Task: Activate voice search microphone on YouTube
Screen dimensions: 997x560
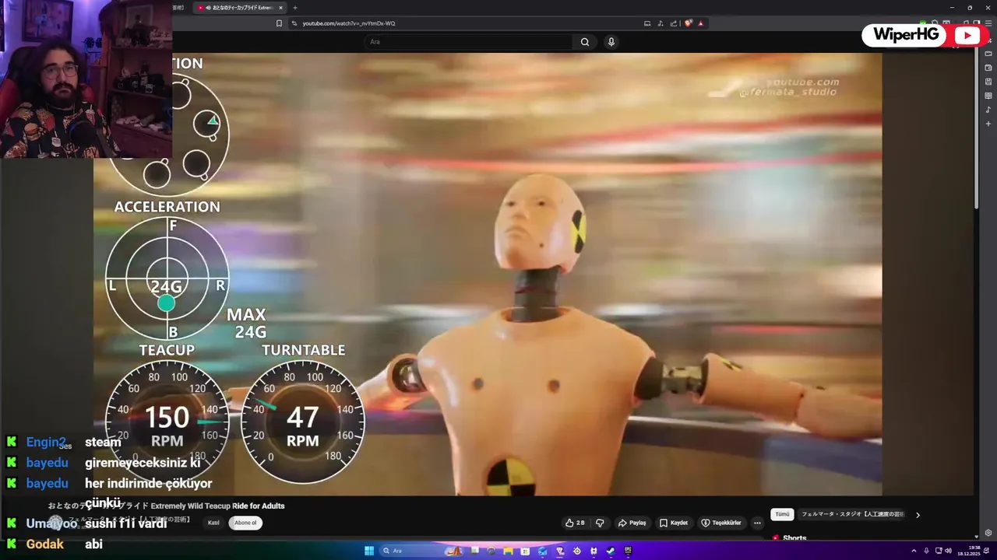Action: click(x=611, y=42)
